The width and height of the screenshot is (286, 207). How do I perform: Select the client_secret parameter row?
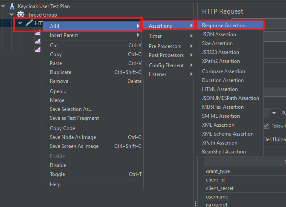click(245, 188)
